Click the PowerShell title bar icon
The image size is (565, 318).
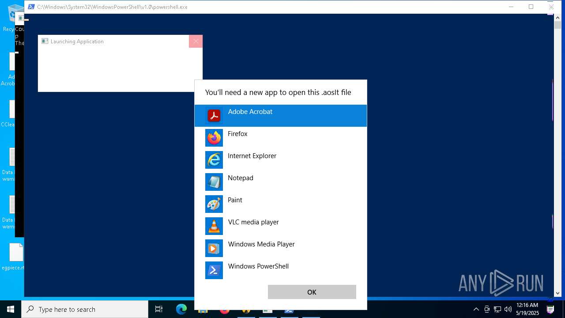31,7
